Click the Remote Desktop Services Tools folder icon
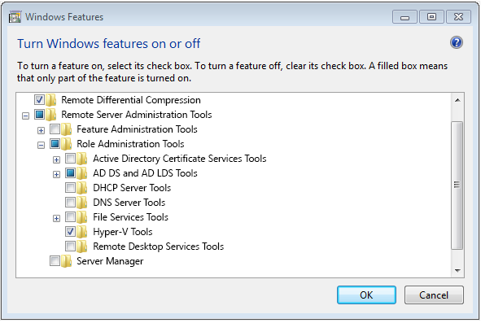Image resolution: width=481 pixels, height=323 pixels. (x=82, y=247)
